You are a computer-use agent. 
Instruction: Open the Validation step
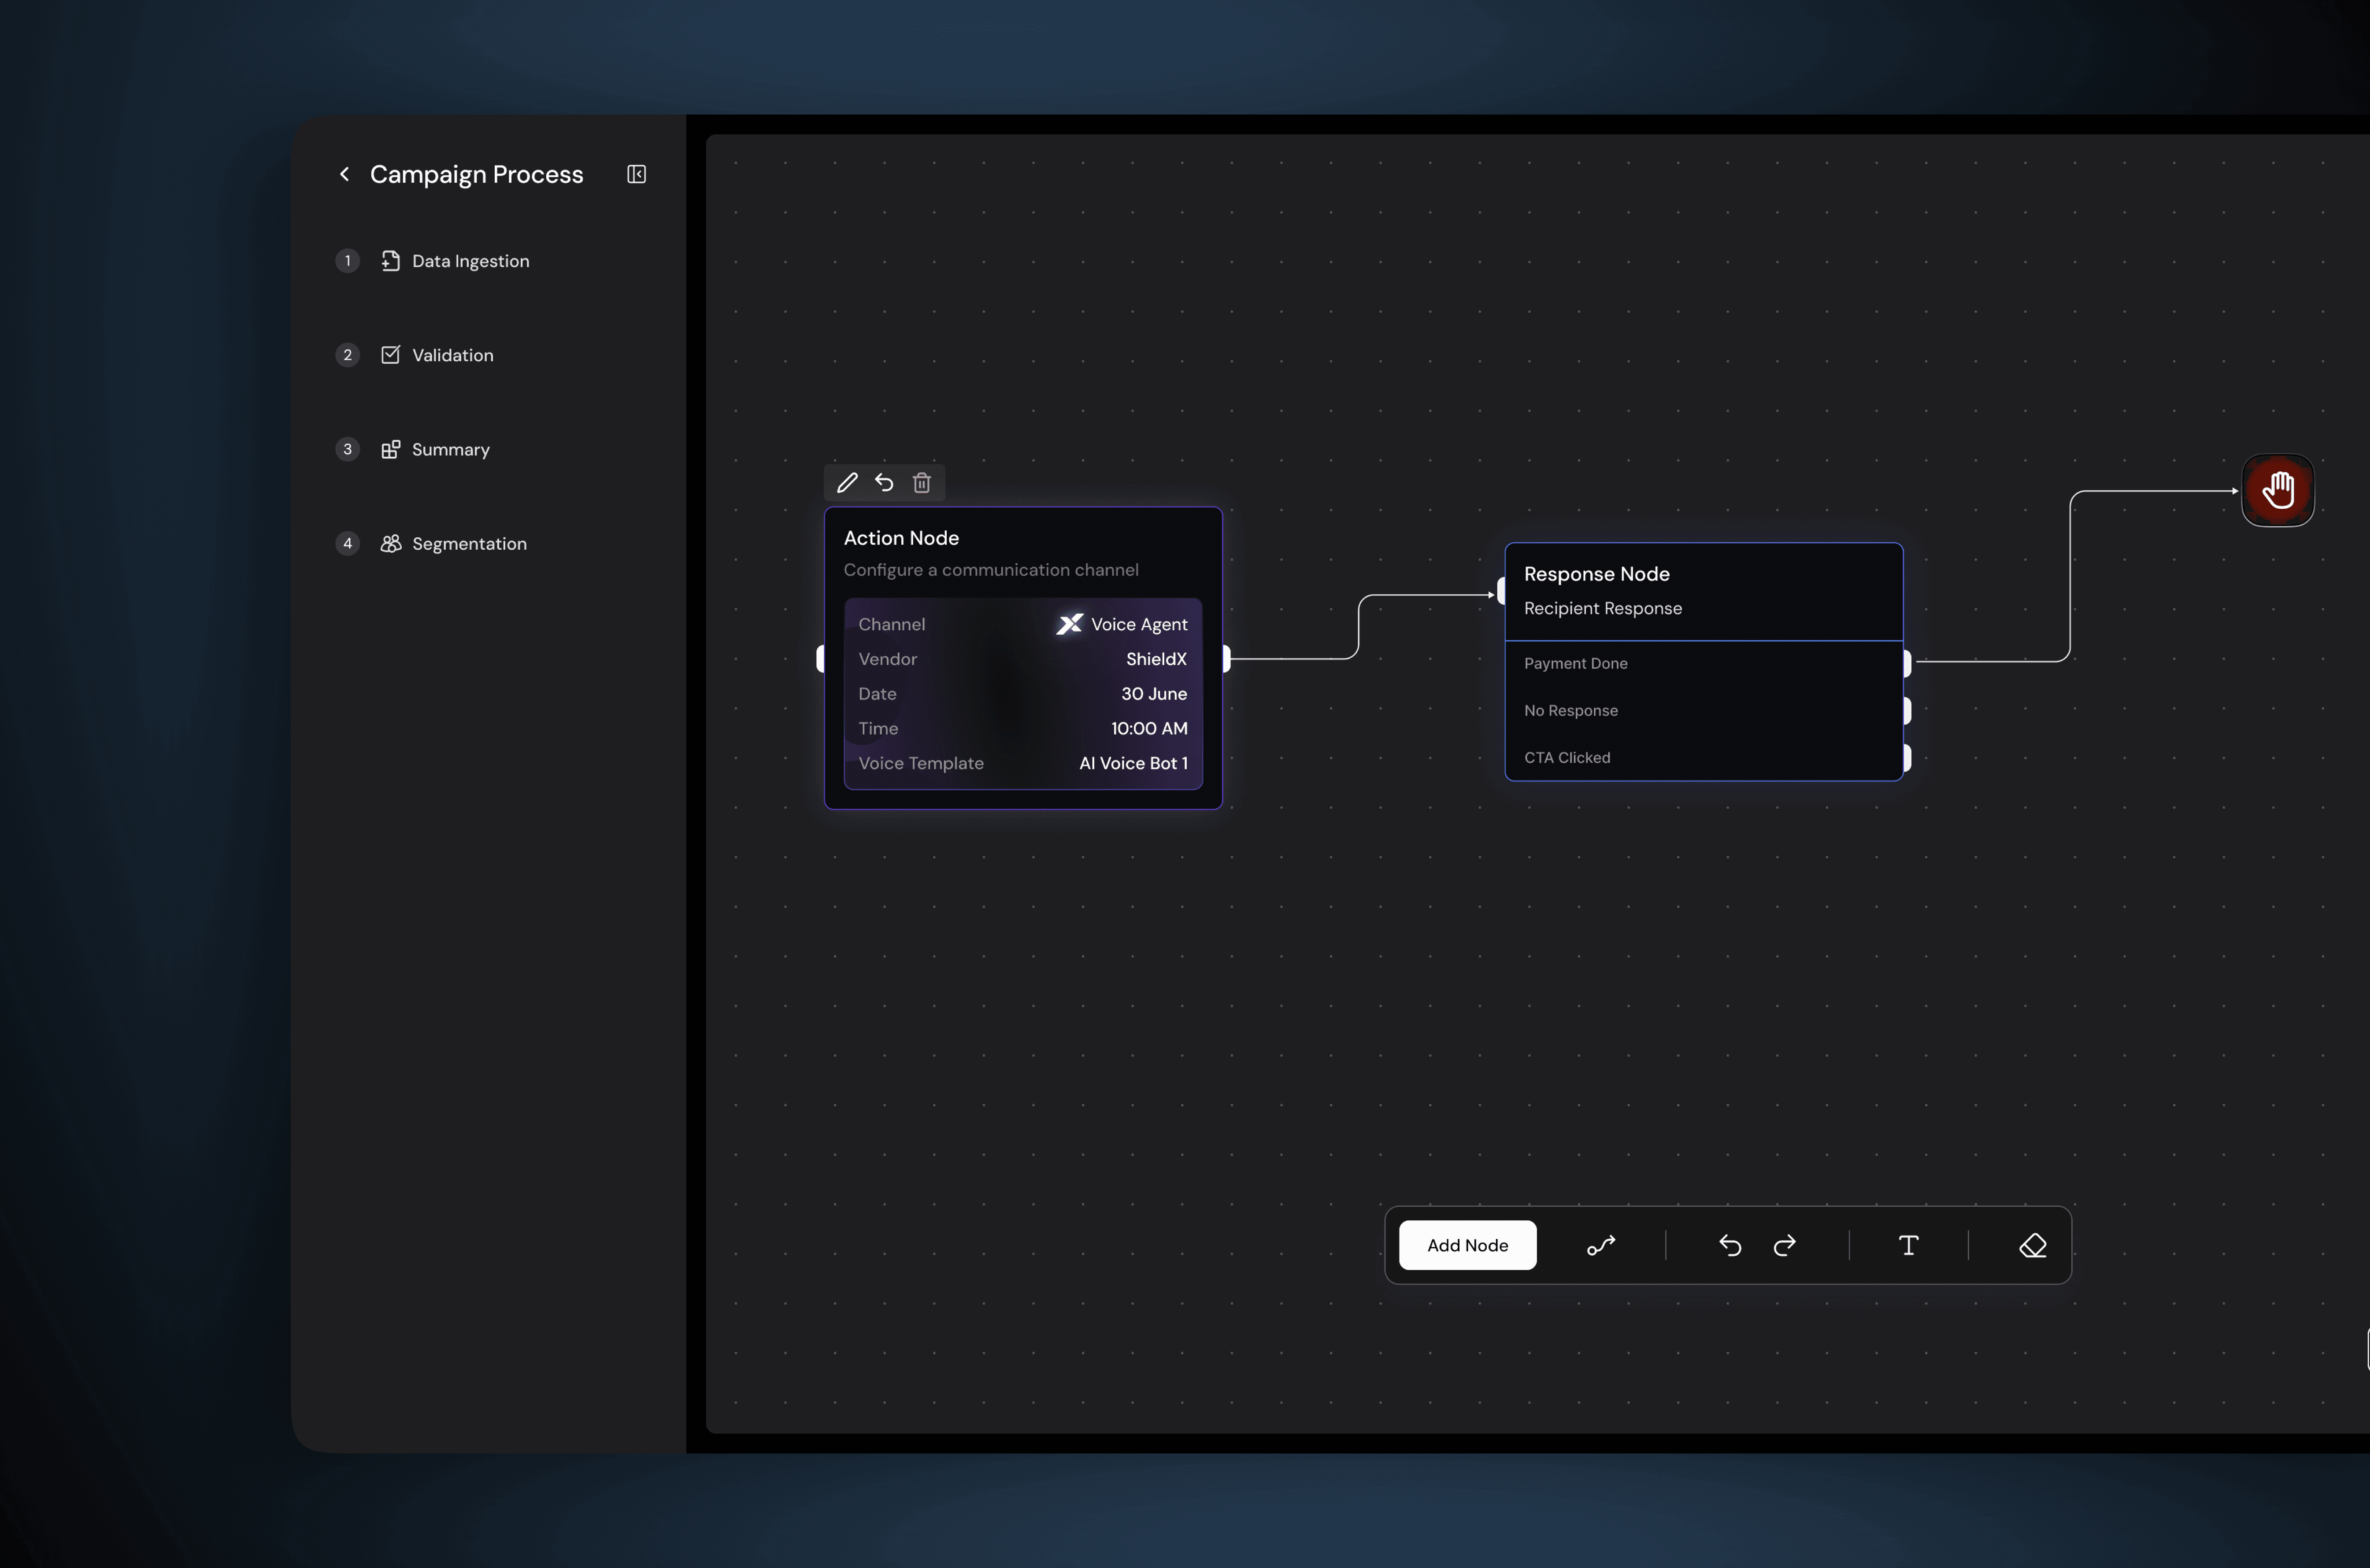click(x=452, y=355)
